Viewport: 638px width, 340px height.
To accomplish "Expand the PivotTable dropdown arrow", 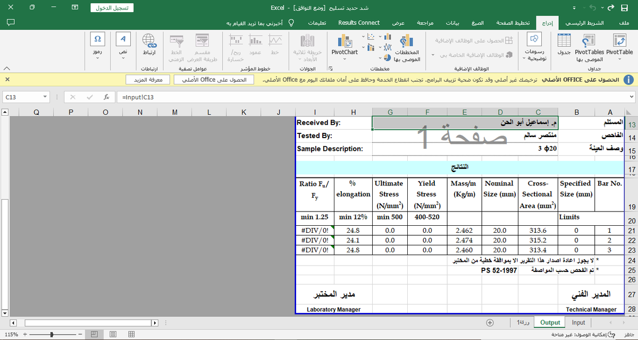I will click(619, 58).
